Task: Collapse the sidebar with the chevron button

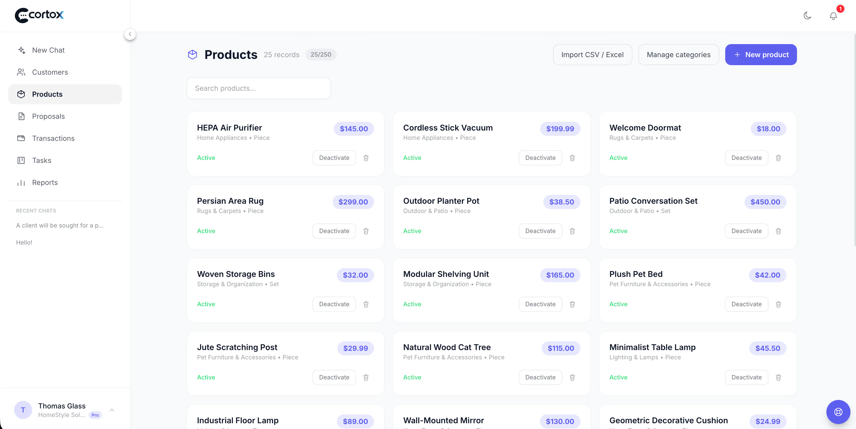Action: pyautogui.click(x=130, y=34)
